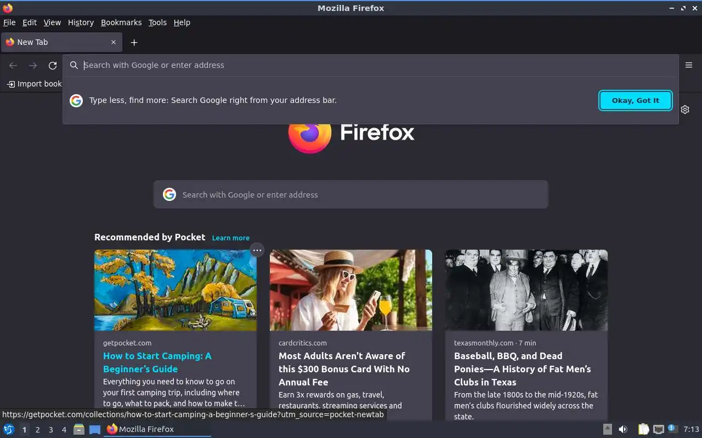Click Mozilla Firefox taskbar window button
This screenshot has height=438, width=702.
coord(157,429)
